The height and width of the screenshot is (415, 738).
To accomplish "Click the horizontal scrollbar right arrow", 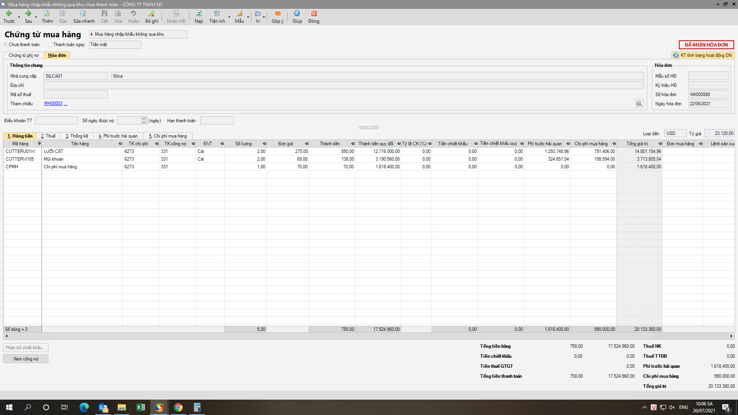I will tap(731, 336).
